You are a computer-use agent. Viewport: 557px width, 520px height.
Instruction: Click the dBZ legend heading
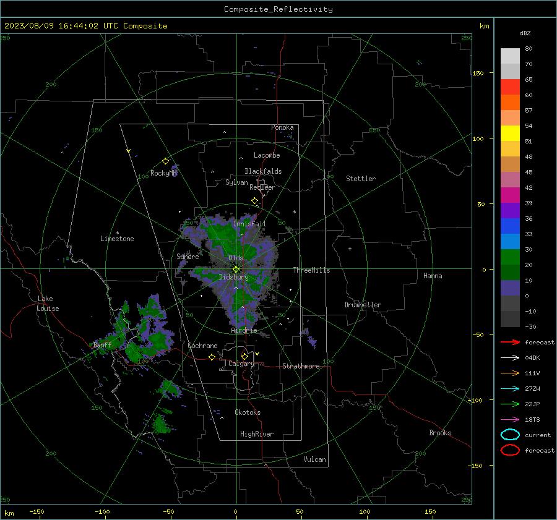pos(525,33)
